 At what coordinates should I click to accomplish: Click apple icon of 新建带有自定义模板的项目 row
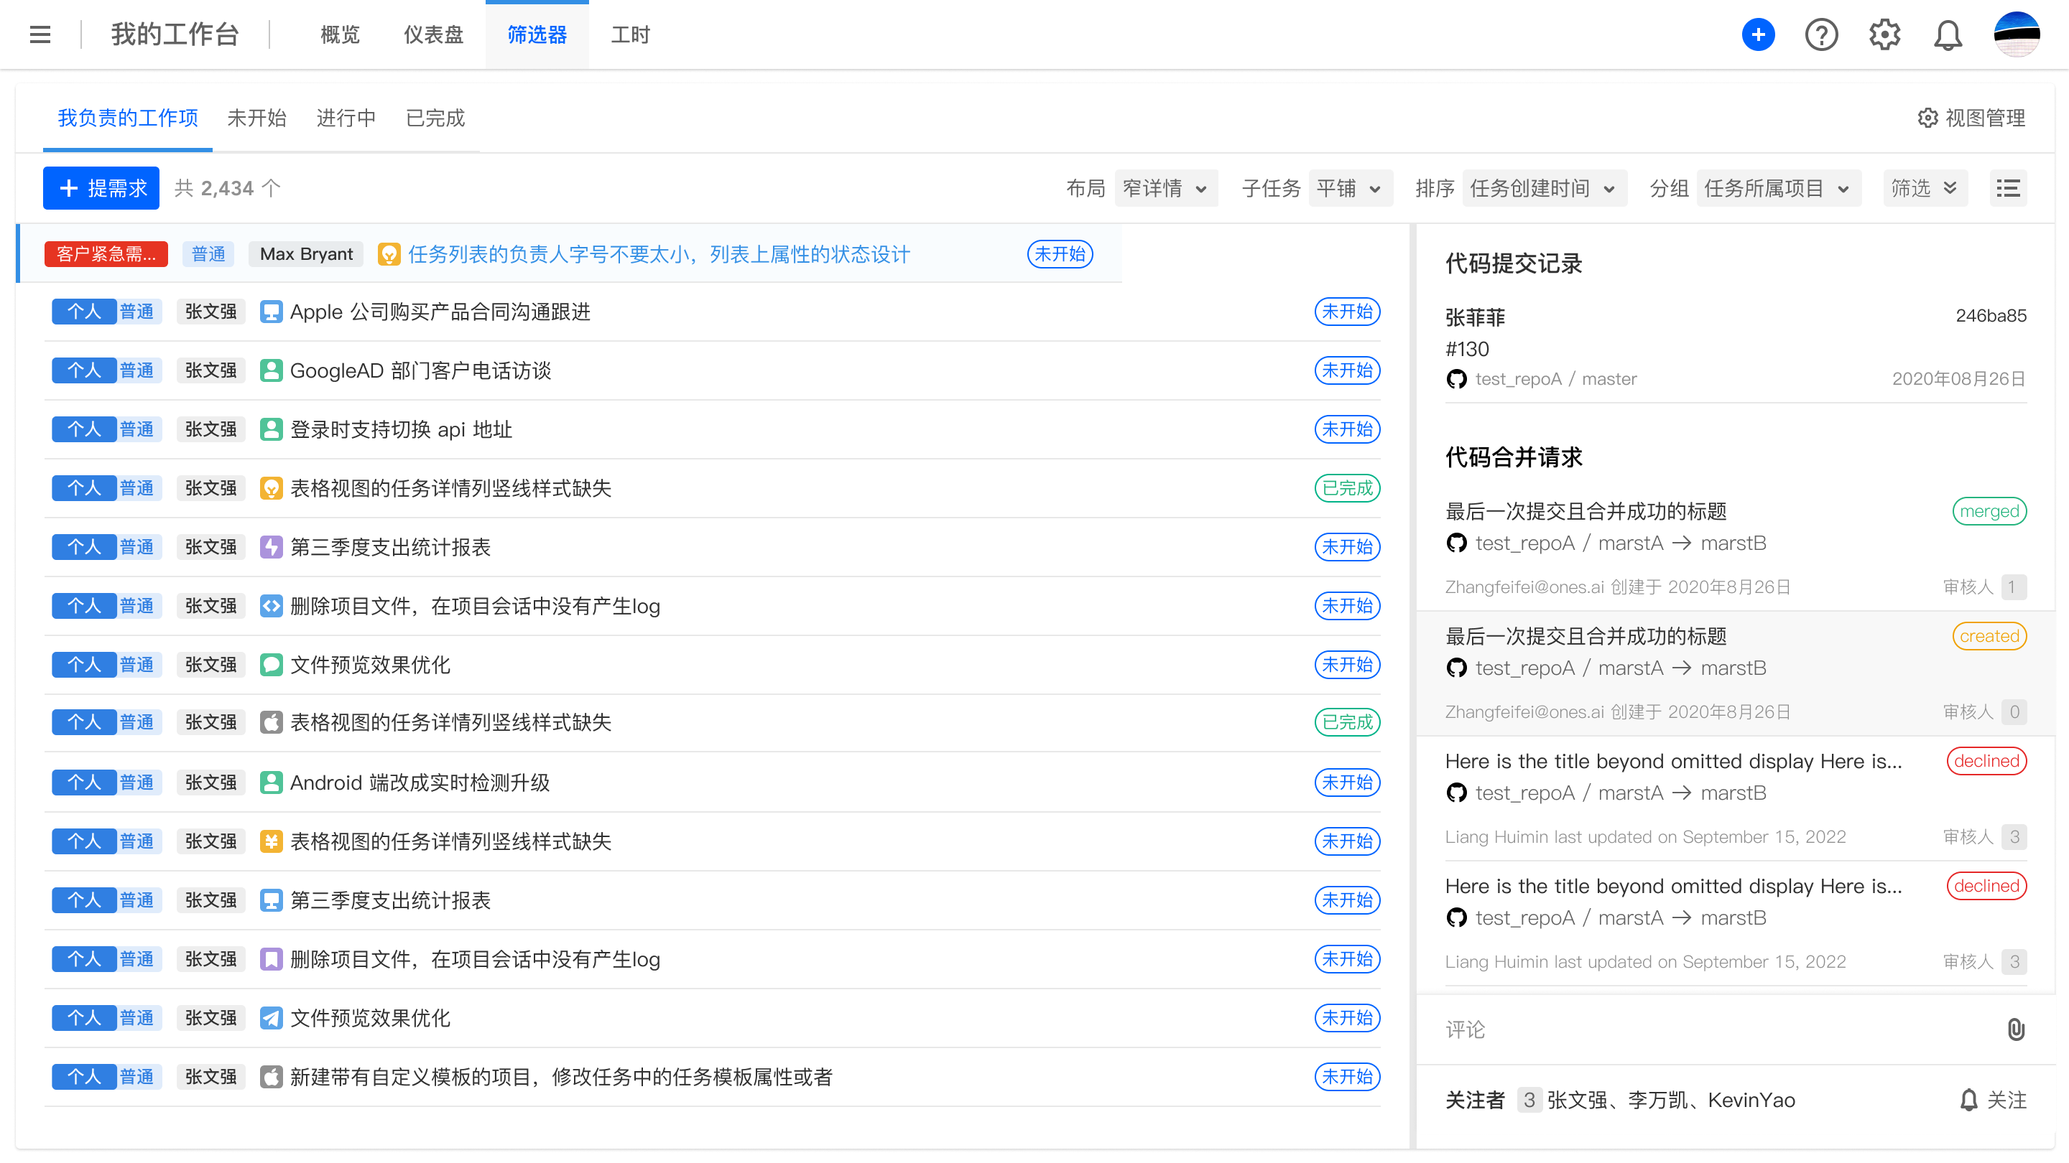point(272,1076)
